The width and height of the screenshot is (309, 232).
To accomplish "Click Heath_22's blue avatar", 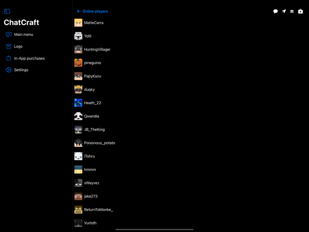I will 78,103.
